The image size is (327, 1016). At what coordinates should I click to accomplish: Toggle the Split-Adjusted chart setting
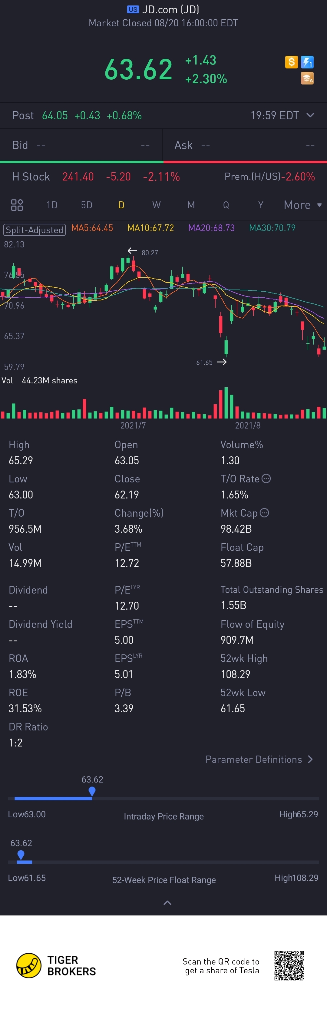pos(34,230)
